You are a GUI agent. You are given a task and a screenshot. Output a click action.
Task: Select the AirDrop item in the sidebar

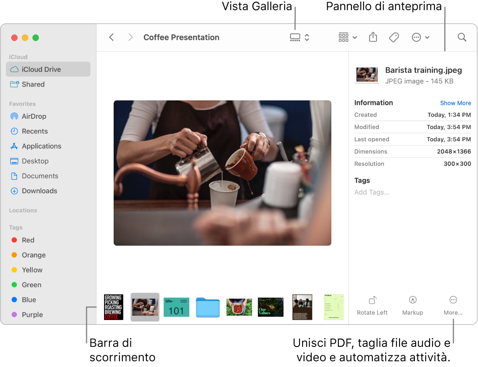click(33, 116)
